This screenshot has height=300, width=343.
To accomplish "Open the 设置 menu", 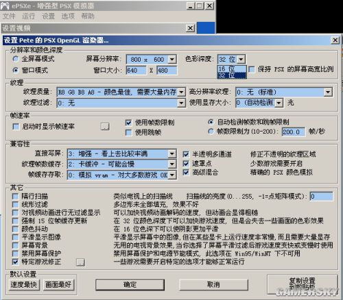I will tap(48, 16).
